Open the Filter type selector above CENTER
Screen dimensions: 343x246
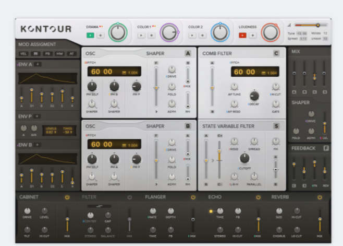point(100,206)
